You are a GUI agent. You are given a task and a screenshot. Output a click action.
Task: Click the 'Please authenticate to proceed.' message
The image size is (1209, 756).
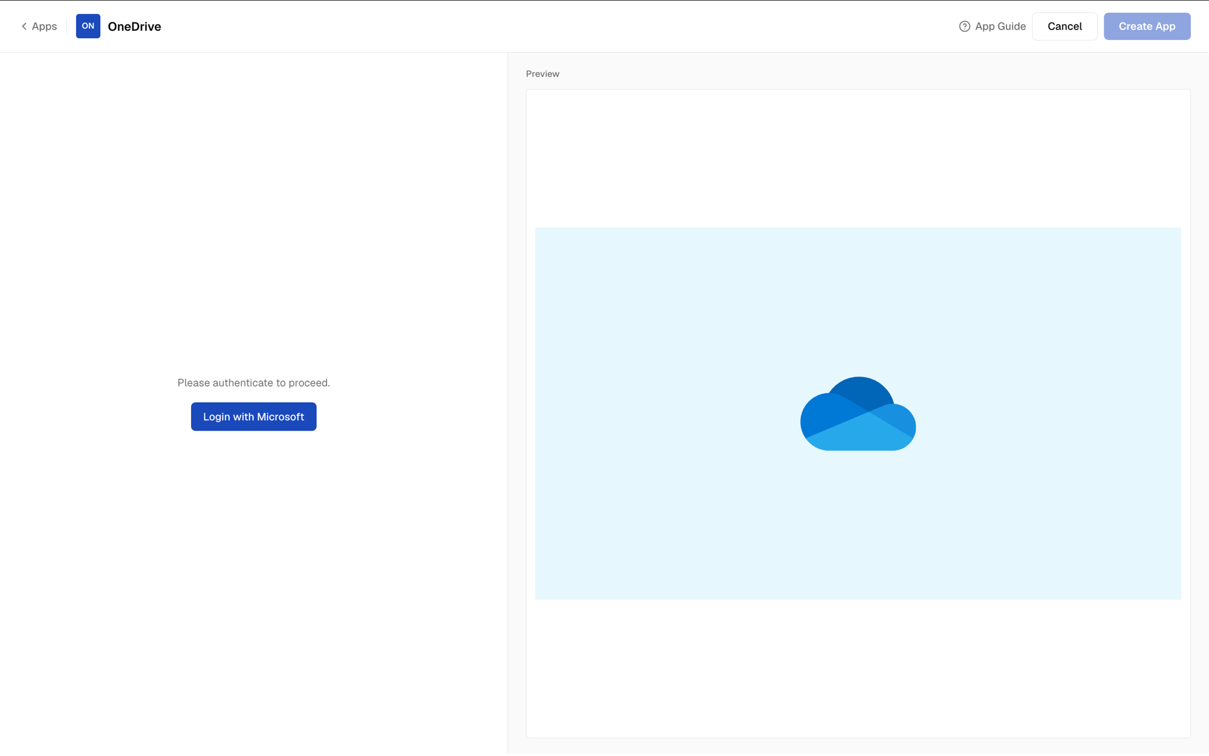pos(254,383)
